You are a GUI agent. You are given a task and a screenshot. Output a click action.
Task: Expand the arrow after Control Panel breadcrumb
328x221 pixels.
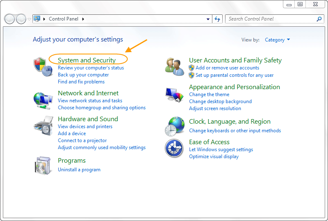pyautogui.click(x=83, y=19)
